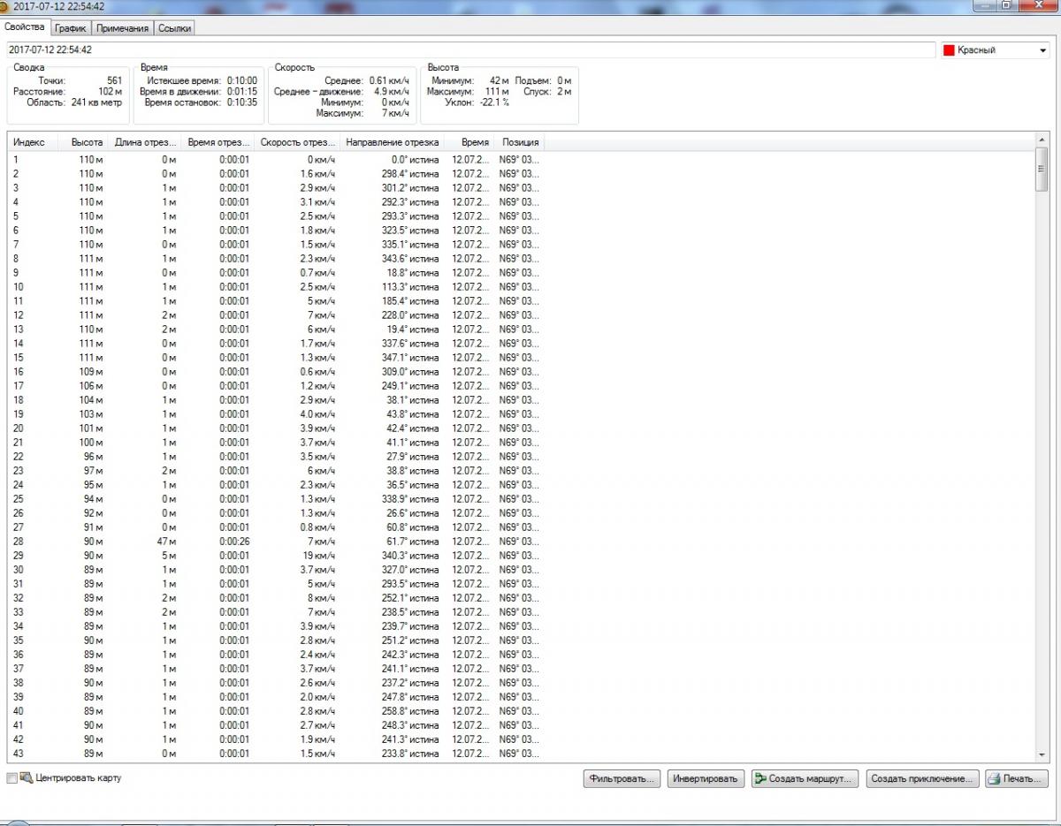Click the map icon beside Центрировать карту
This screenshot has width=1061, height=826.
26,778
